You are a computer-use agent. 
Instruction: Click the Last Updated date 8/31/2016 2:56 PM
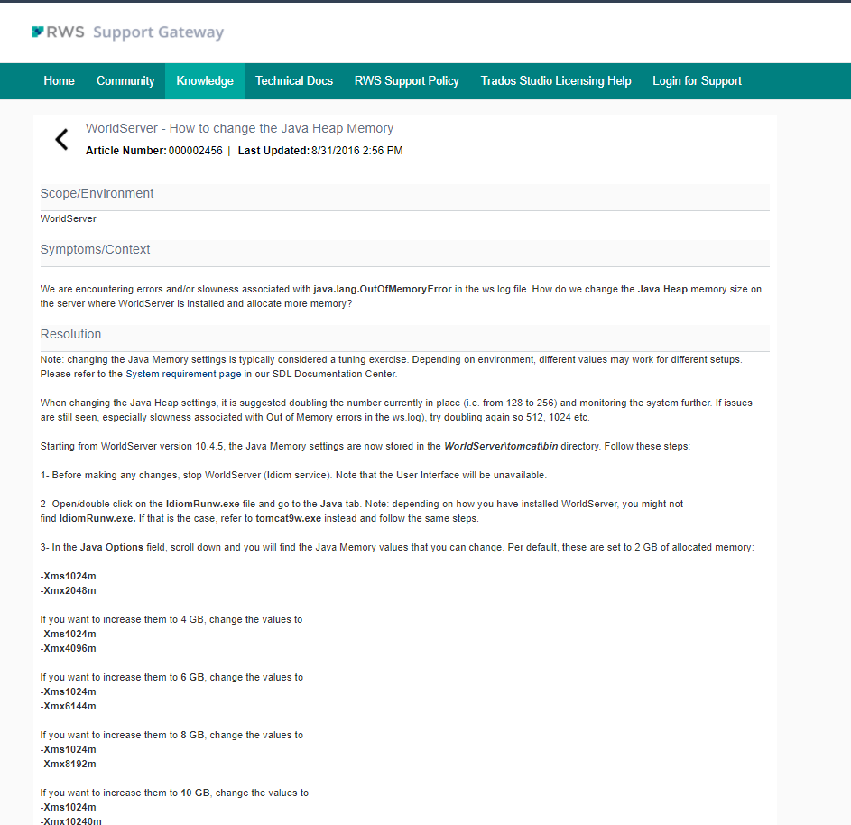(x=357, y=151)
